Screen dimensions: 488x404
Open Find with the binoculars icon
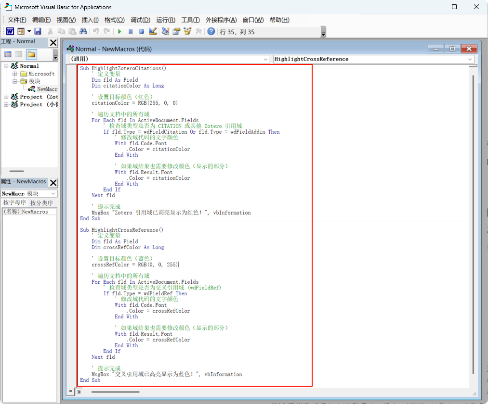tap(83, 31)
